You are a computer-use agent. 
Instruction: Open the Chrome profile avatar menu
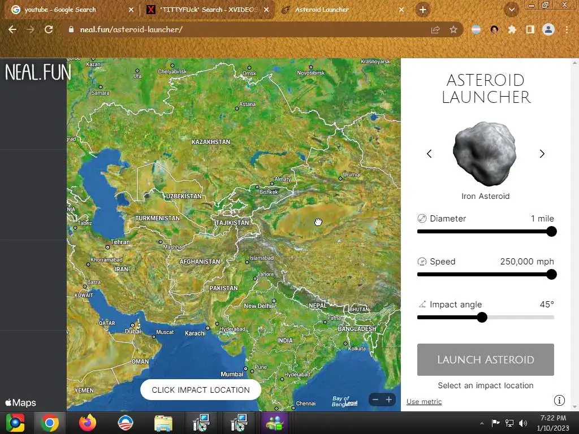click(x=548, y=29)
